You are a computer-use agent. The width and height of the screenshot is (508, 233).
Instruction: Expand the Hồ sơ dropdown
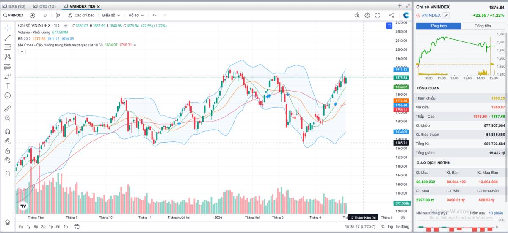tap(136, 15)
